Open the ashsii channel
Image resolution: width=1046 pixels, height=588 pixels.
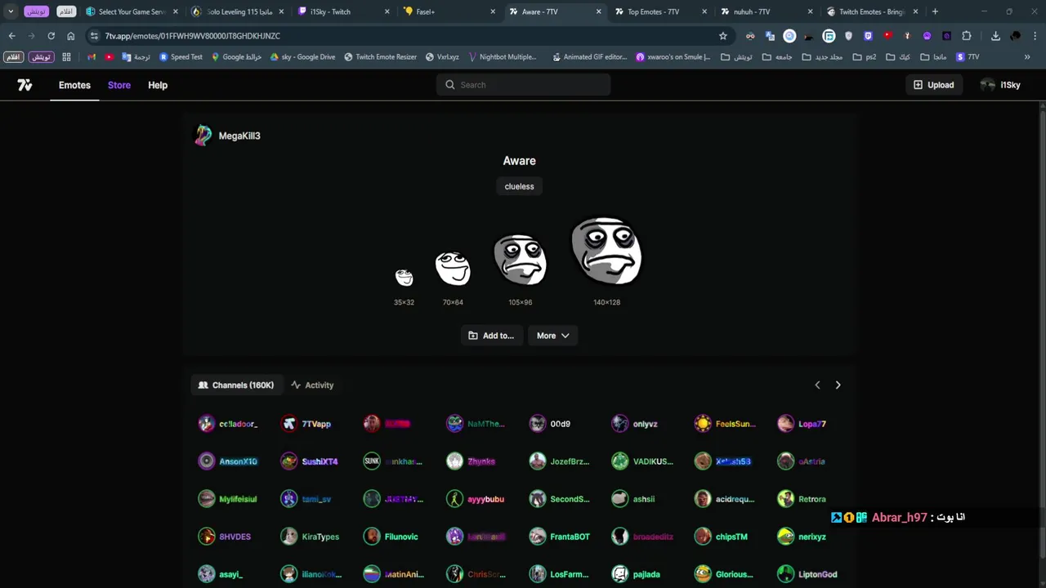(634, 499)
